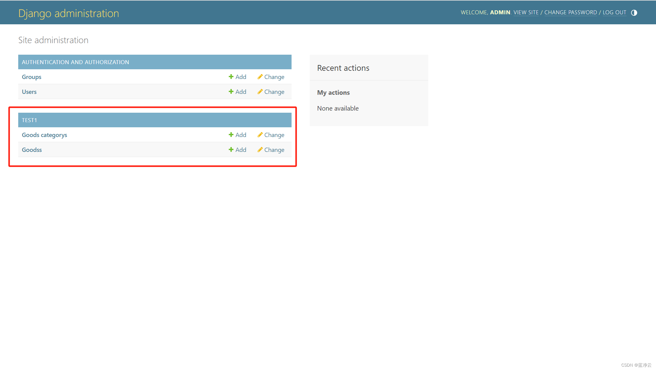Log out via the header link

click(x=614, y=12)
